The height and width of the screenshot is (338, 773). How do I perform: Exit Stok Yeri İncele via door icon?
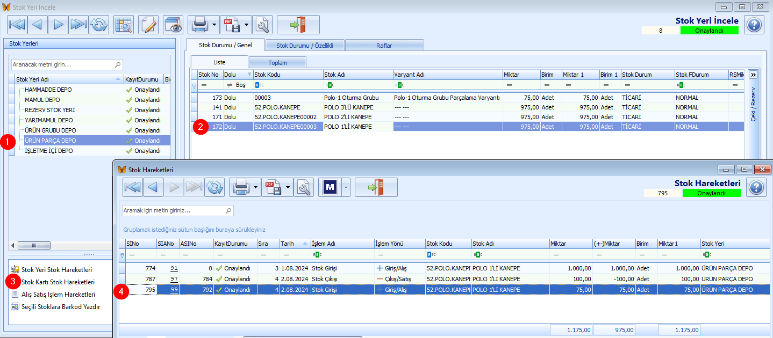click(298, 25)
